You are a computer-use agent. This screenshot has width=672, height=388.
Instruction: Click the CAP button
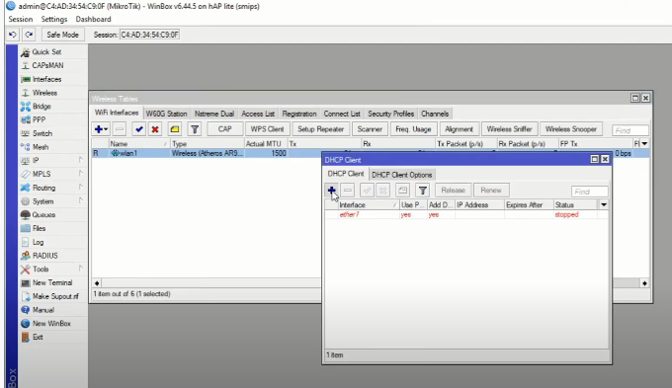pos(225,129)
